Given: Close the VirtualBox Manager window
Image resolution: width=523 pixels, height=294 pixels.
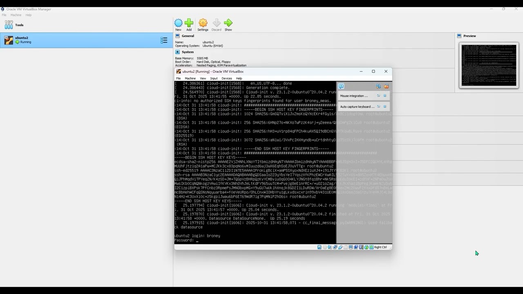Looking at the screenshot, I should point(516,9).
